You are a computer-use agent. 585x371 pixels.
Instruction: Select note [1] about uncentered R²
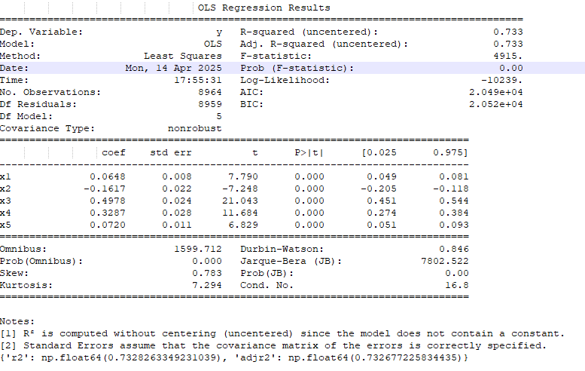(x=282, y=333)
